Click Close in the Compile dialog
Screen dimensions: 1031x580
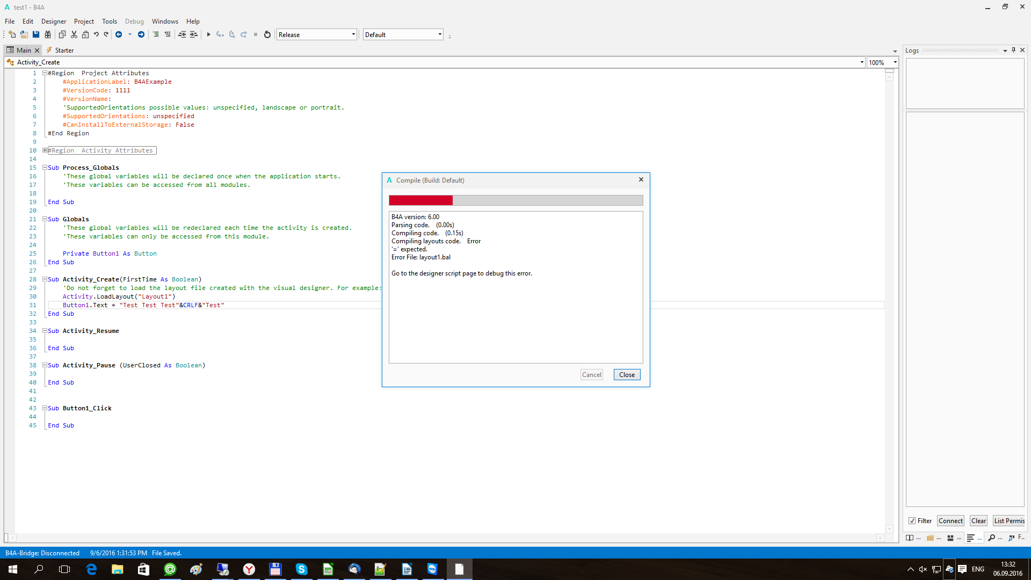(627, 375)
